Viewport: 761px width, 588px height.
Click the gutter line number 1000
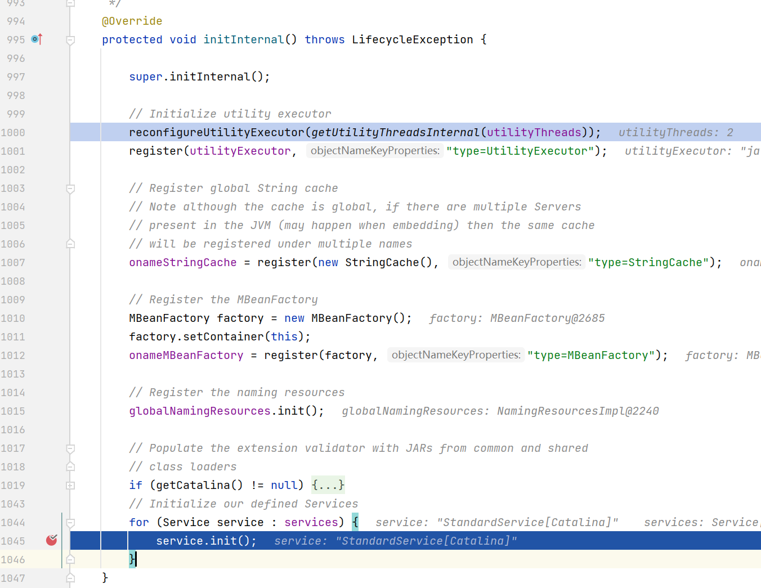(x=13, y=133)
